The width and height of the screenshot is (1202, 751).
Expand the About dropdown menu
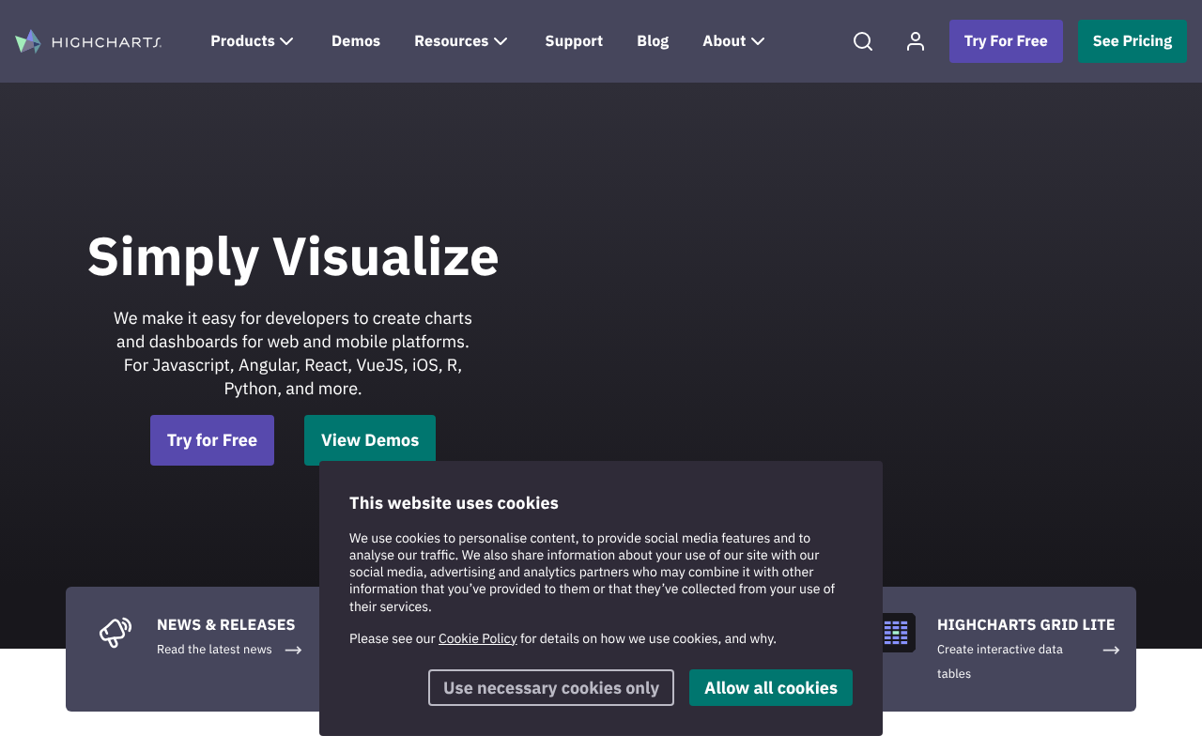pyautogui.click(x=733, y=41)
